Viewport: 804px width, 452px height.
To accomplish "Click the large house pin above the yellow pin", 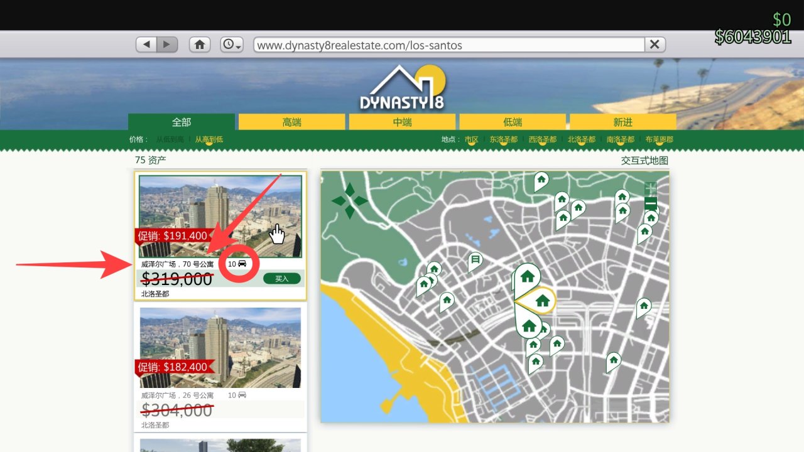I will pos(526,276).
